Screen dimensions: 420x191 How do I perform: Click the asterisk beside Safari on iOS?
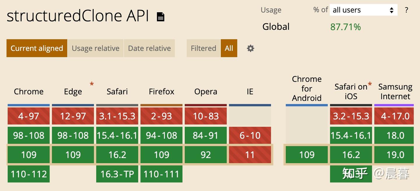[370, 85]
